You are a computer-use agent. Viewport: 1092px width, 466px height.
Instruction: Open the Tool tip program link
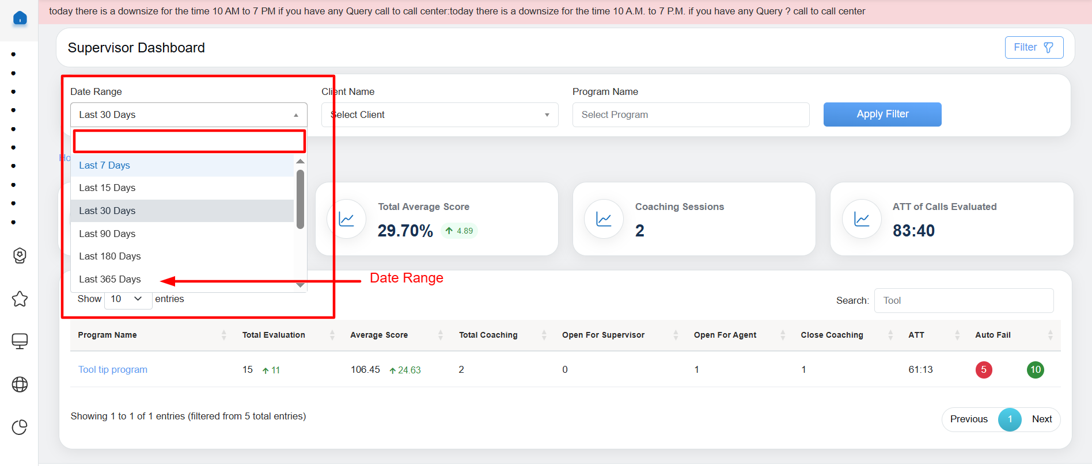coord(113,369)
